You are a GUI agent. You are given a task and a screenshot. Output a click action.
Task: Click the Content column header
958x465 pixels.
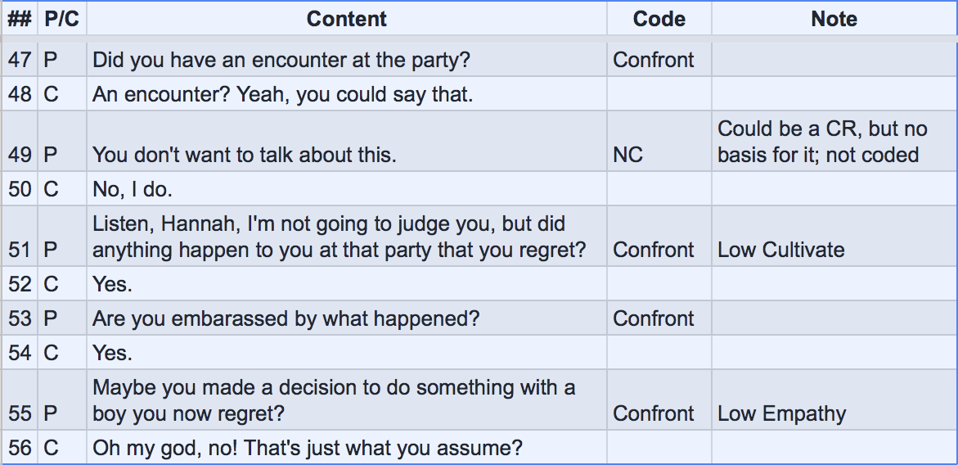pyautogui.click(x=347, y=19)
